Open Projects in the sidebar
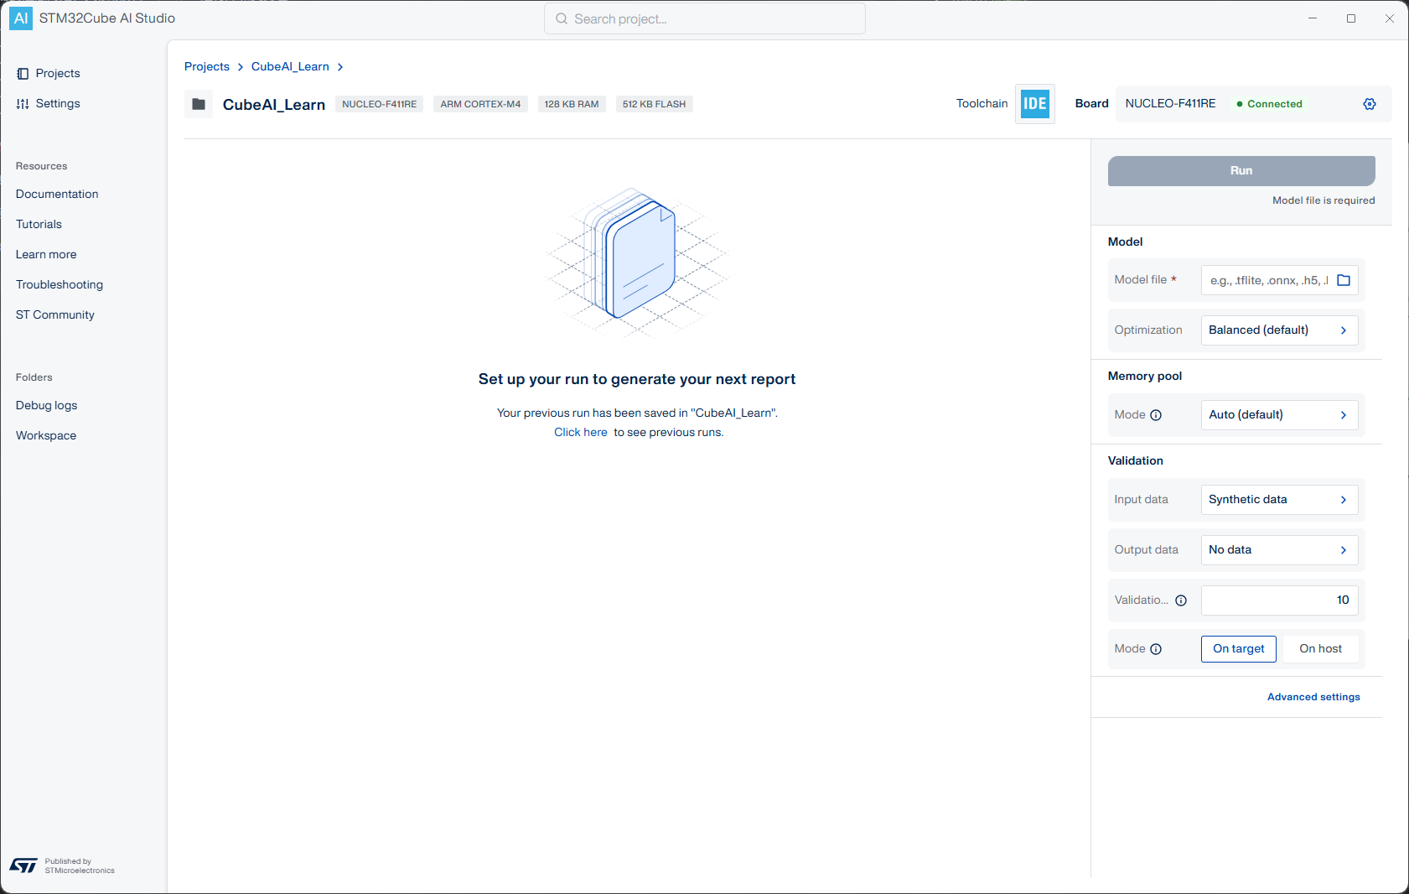 click(x=58, y=74)
